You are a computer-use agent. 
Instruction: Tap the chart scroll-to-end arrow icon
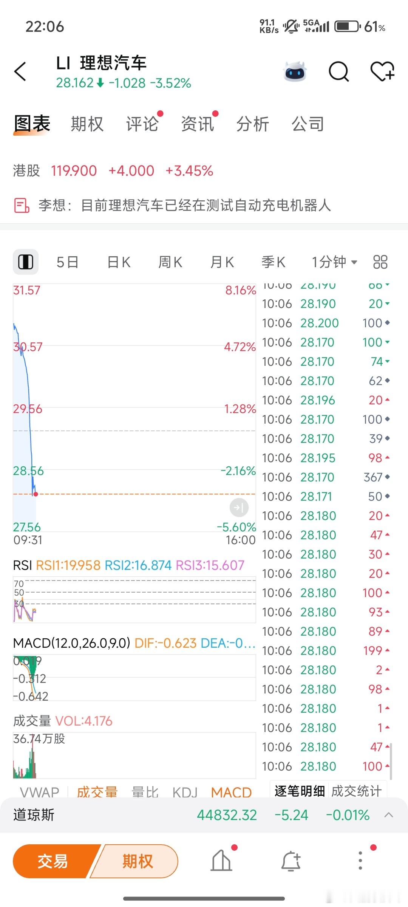click(x=239, y=508)
